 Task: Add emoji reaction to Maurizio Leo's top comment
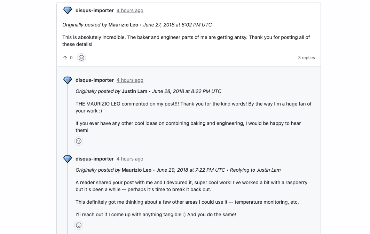click(81, 57)
